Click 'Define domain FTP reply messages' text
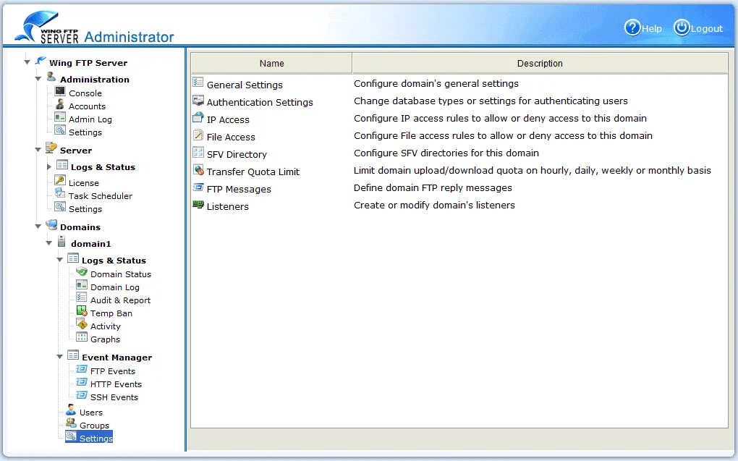 433,187
